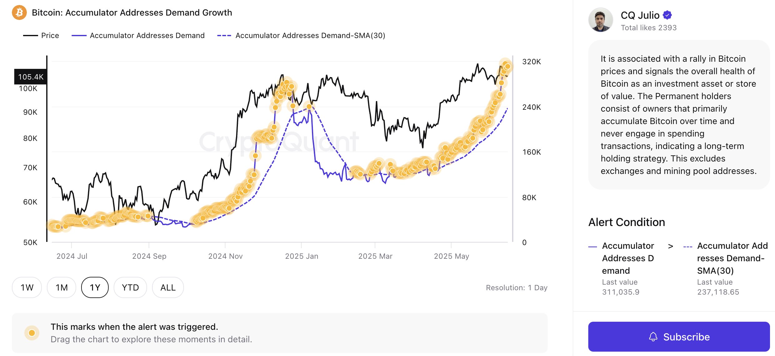Switch to the YTD time range tab
Viewport: 775px width, 356px height.
pos(130,287)
